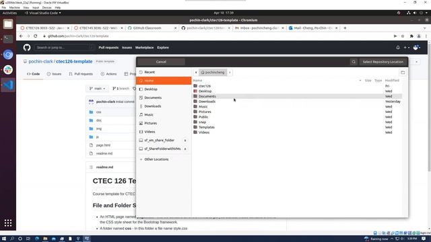
Task: Select the Pictures folder in file list
Action: 297,112
